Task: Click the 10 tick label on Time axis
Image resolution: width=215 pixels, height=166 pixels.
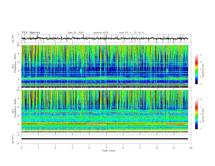Action: point(191,148)
